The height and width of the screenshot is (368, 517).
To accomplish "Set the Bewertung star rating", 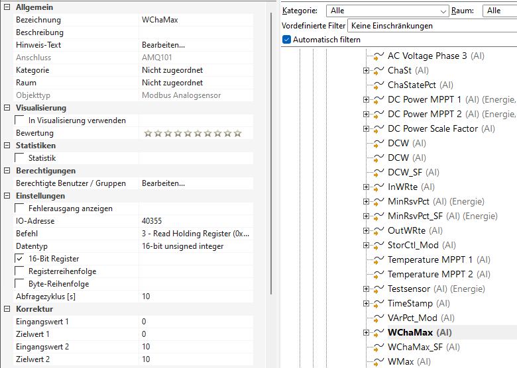I will click(x=192, y=134).
